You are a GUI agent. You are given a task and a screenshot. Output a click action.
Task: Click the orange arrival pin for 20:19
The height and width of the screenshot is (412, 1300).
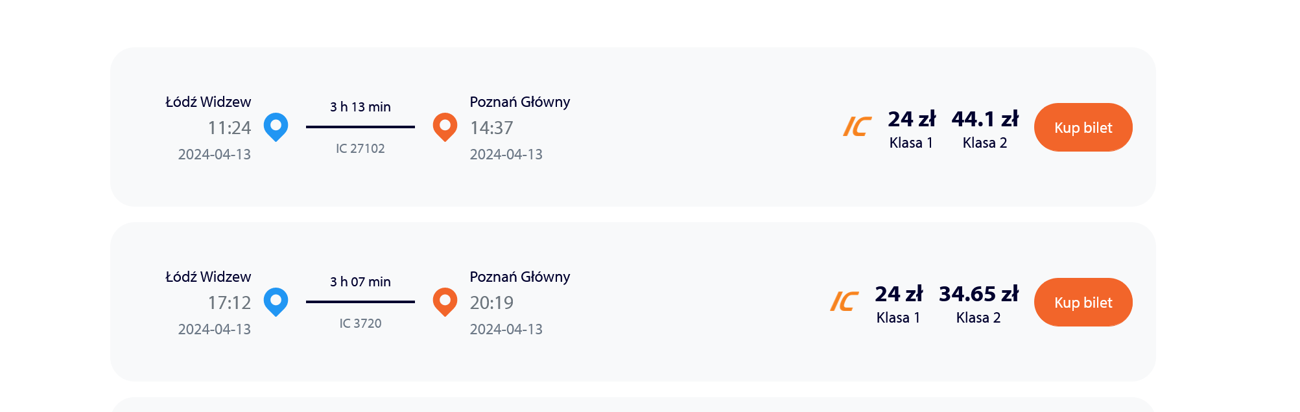445,302
